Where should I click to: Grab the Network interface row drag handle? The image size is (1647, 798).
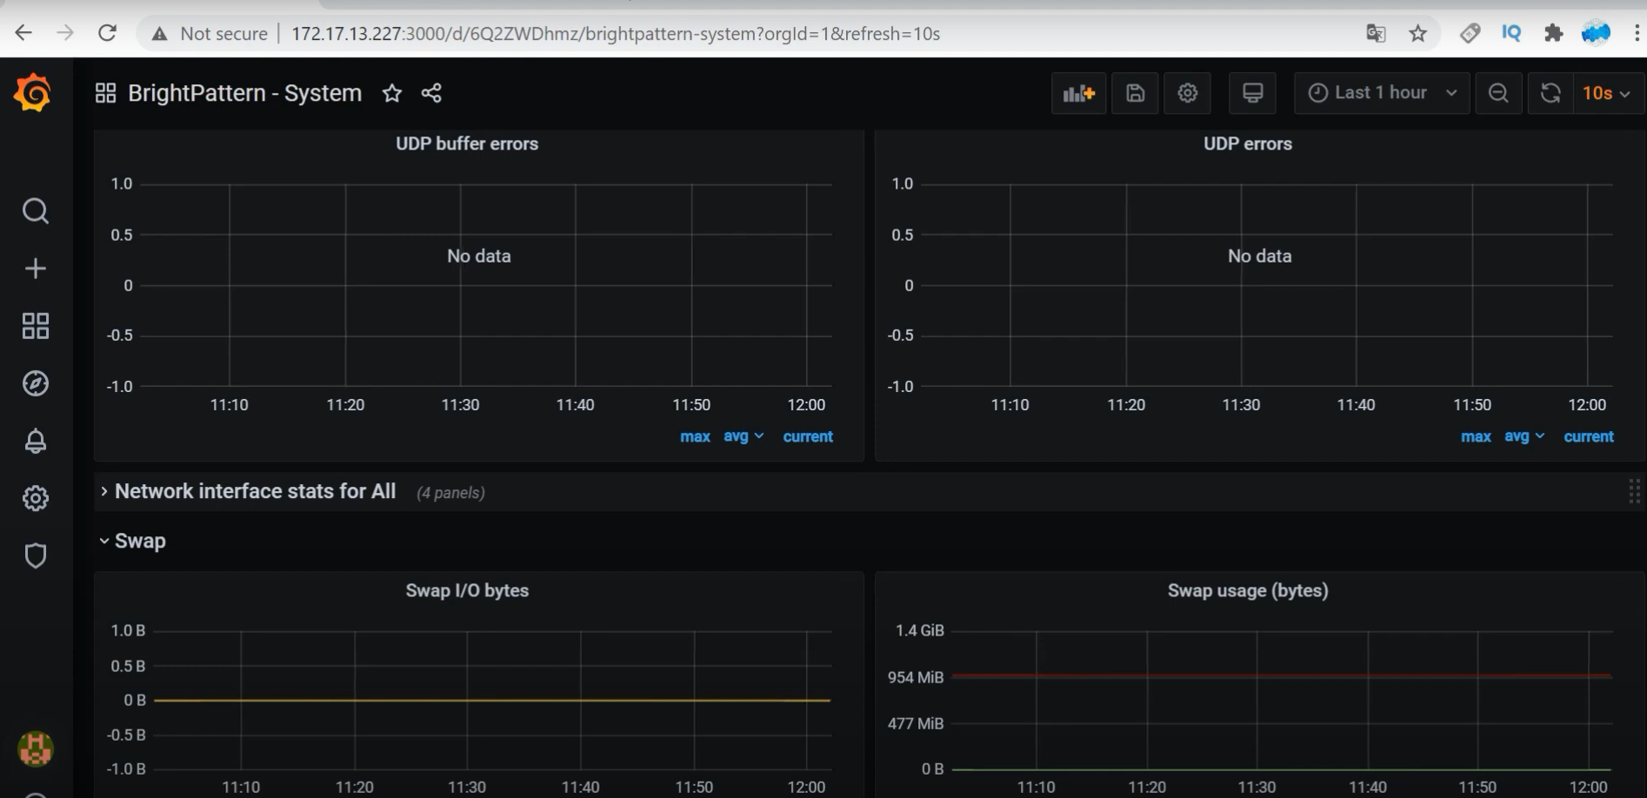click(x=1634, y=491)
